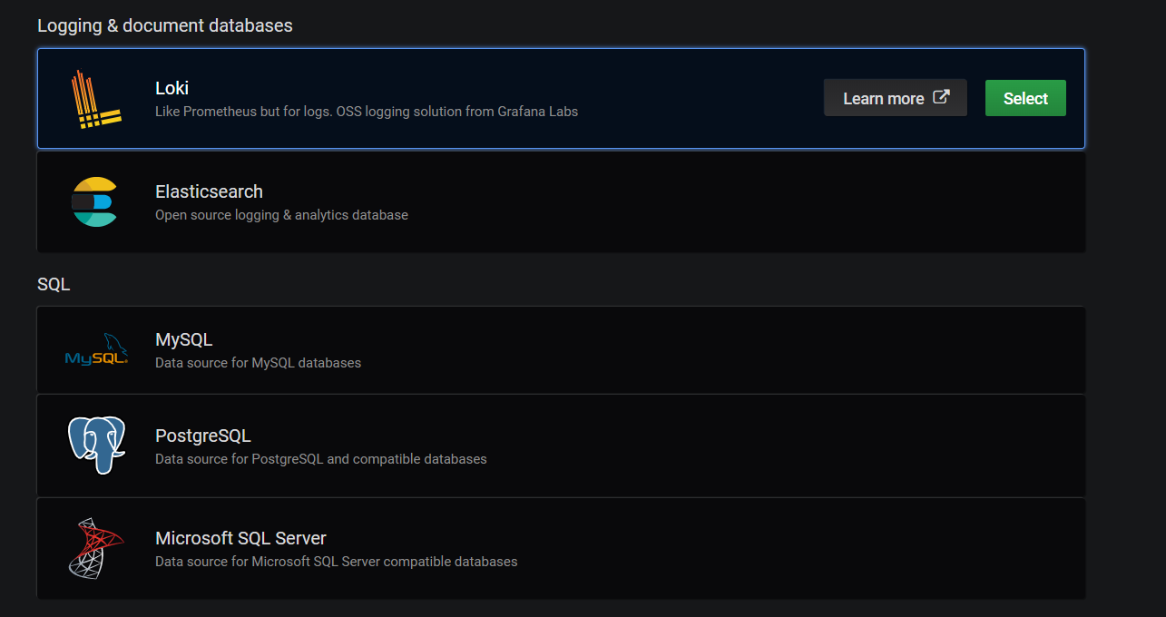This screenshot has height=617, width=1166.
Task: Open Learn more about Loki
Action: click(896, 98)
